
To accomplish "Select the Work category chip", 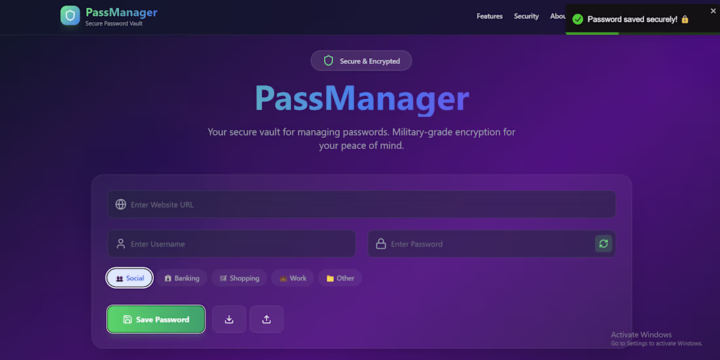I will (x=293, y=278).
